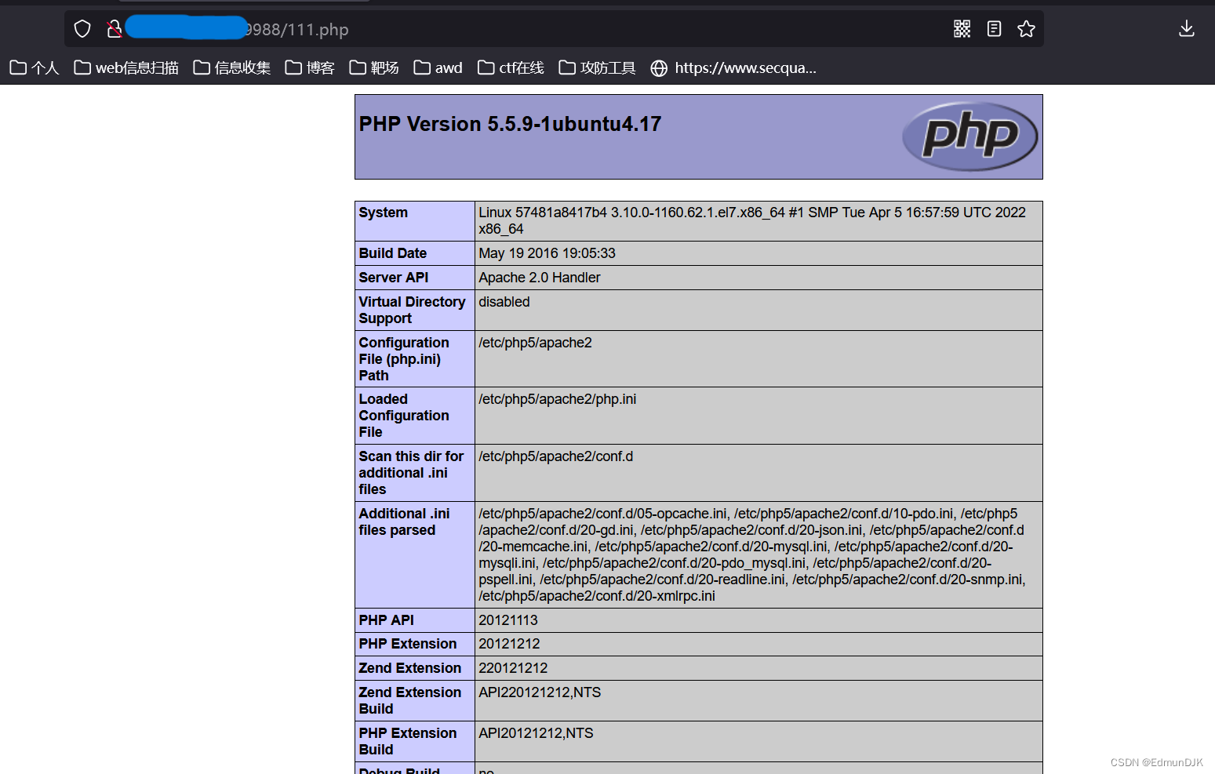Click the PHP logo image
The width and height of the screenshot is (1215, 774).
[x=970, y=136]
